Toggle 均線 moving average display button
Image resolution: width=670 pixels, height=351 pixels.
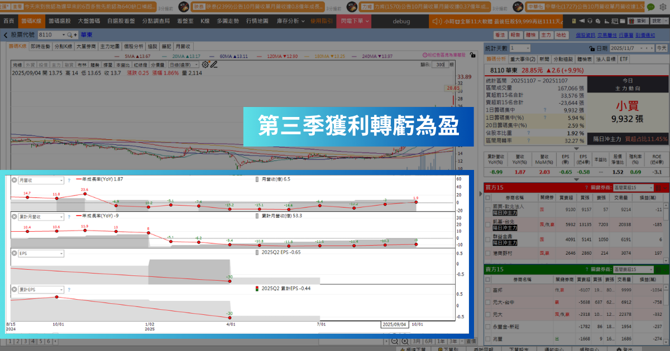pos(17,65)
